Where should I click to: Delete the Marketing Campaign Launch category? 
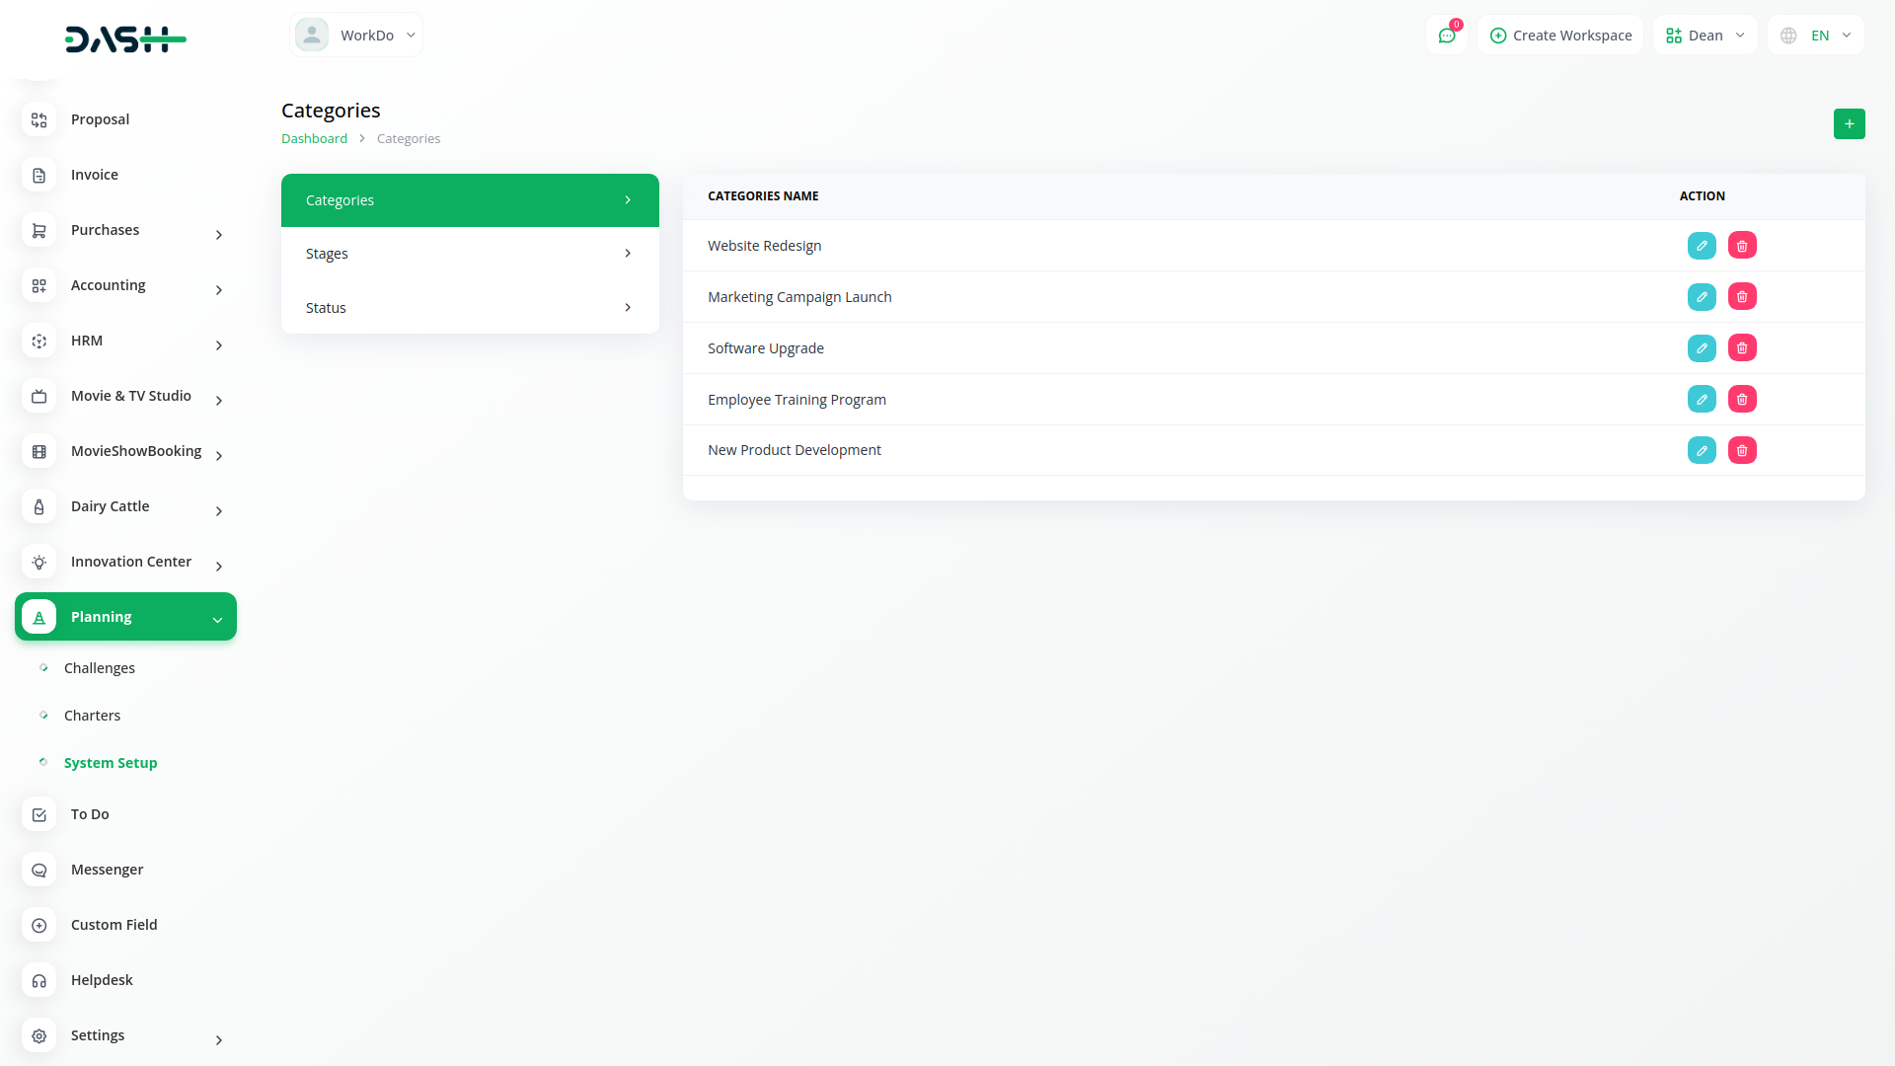point(1742,297)
